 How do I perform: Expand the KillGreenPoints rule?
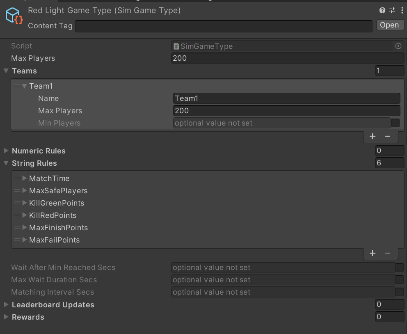pos(25,203)
